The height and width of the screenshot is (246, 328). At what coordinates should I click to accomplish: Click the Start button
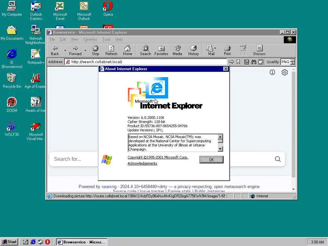9,242
